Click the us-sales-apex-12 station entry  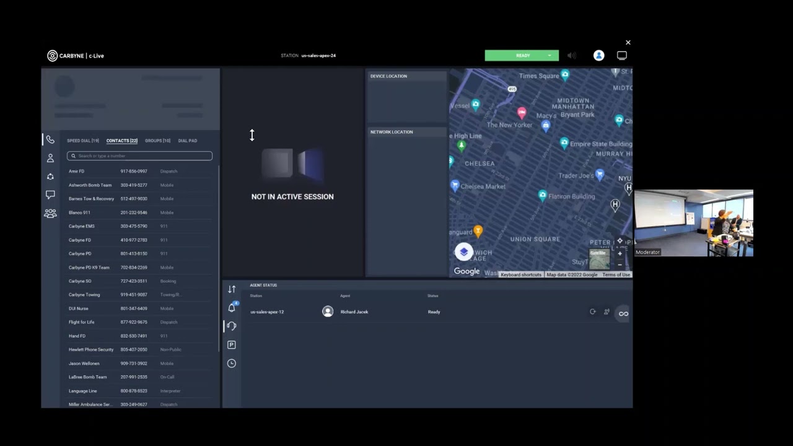[x=267, y=312]
